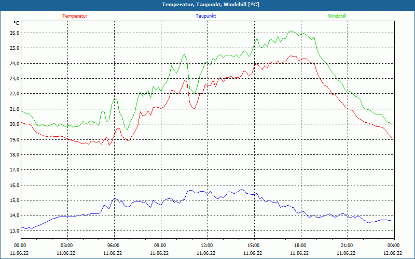Click the 11.06.22 date under 12:00

[x=206, y=253]
